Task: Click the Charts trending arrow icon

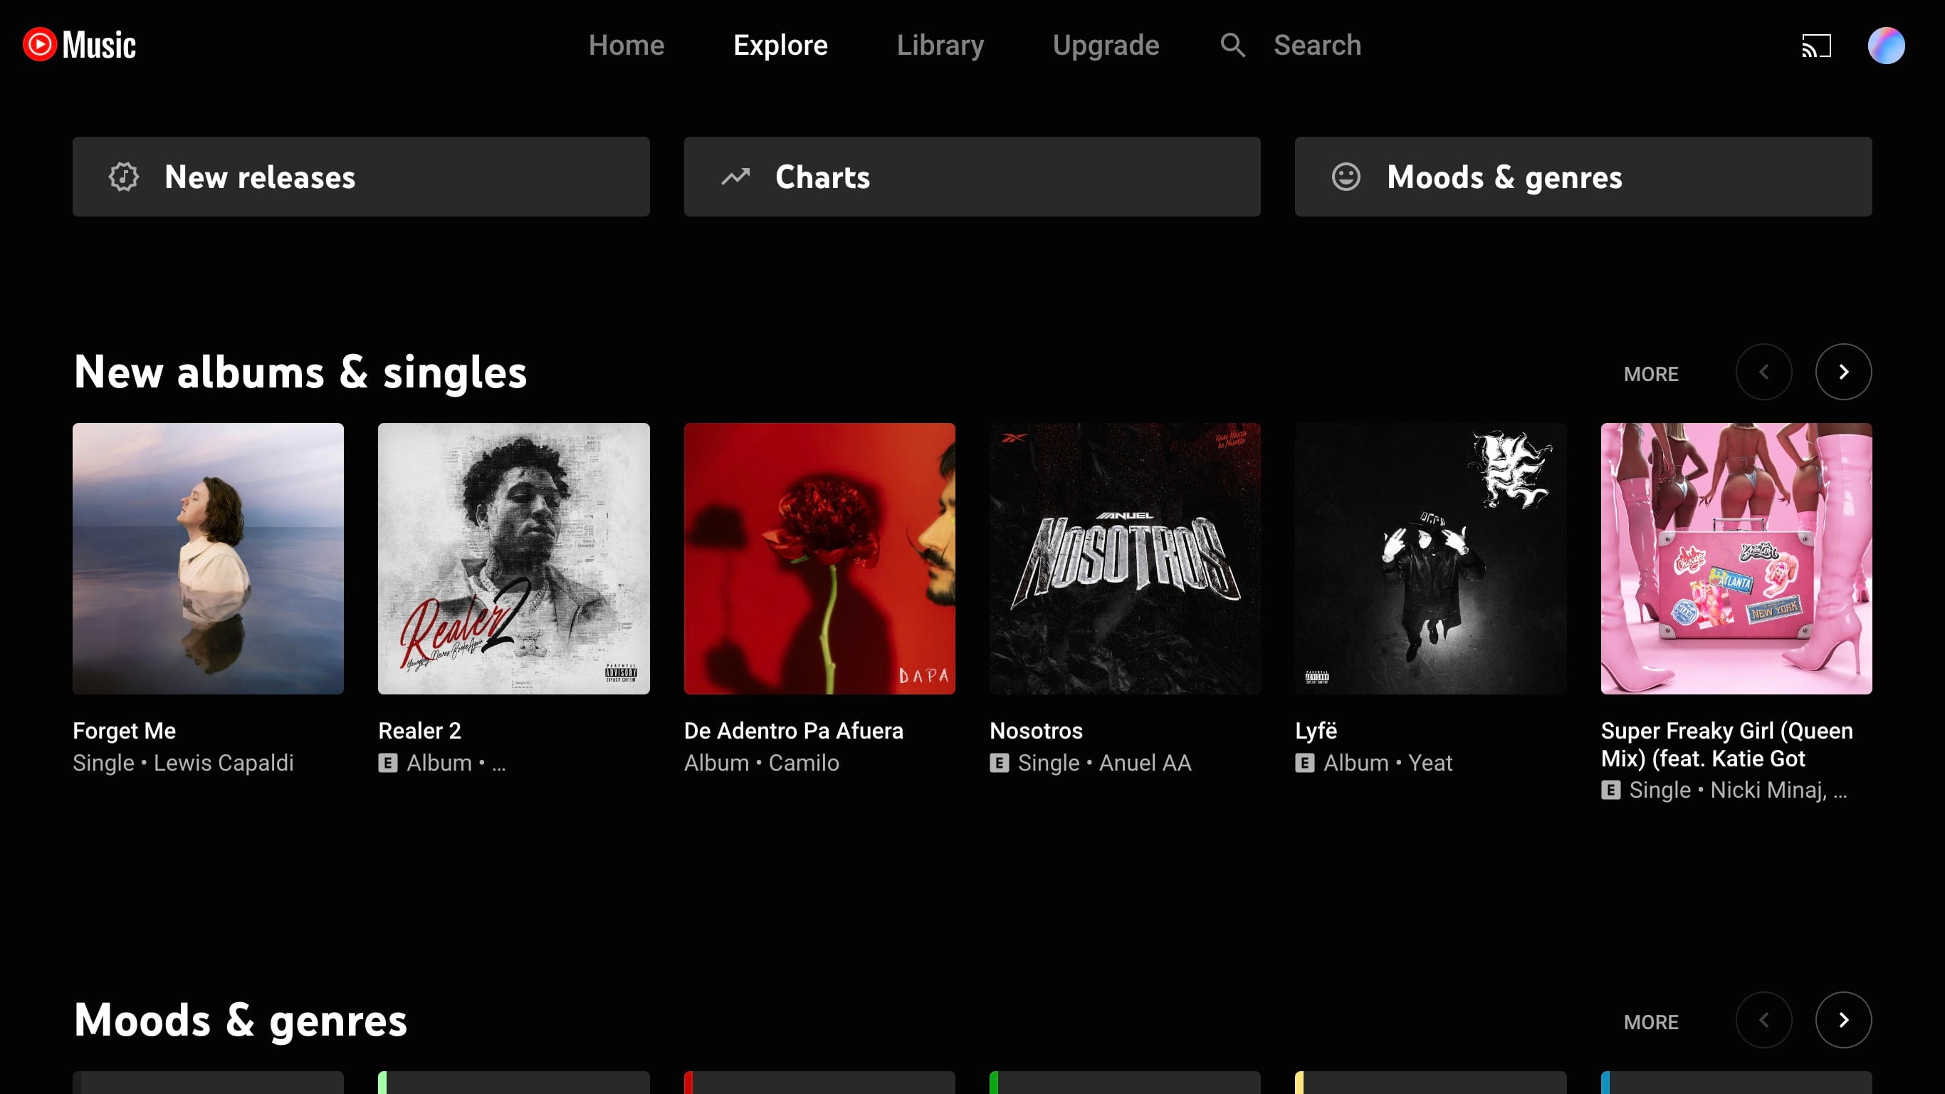Action: tap(735, 177)
